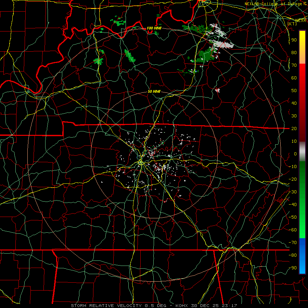
Task: Select the positive 80 scale value
Action: coord(294,52)
